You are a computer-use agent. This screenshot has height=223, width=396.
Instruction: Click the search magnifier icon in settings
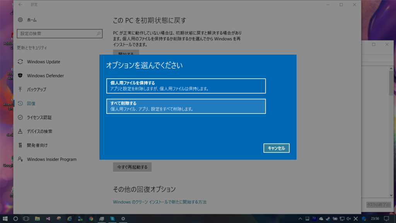click(98, 33)
